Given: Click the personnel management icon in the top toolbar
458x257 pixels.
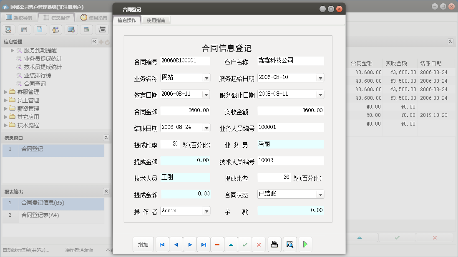Looking at the screenshot, I should [x=55, y=30].
